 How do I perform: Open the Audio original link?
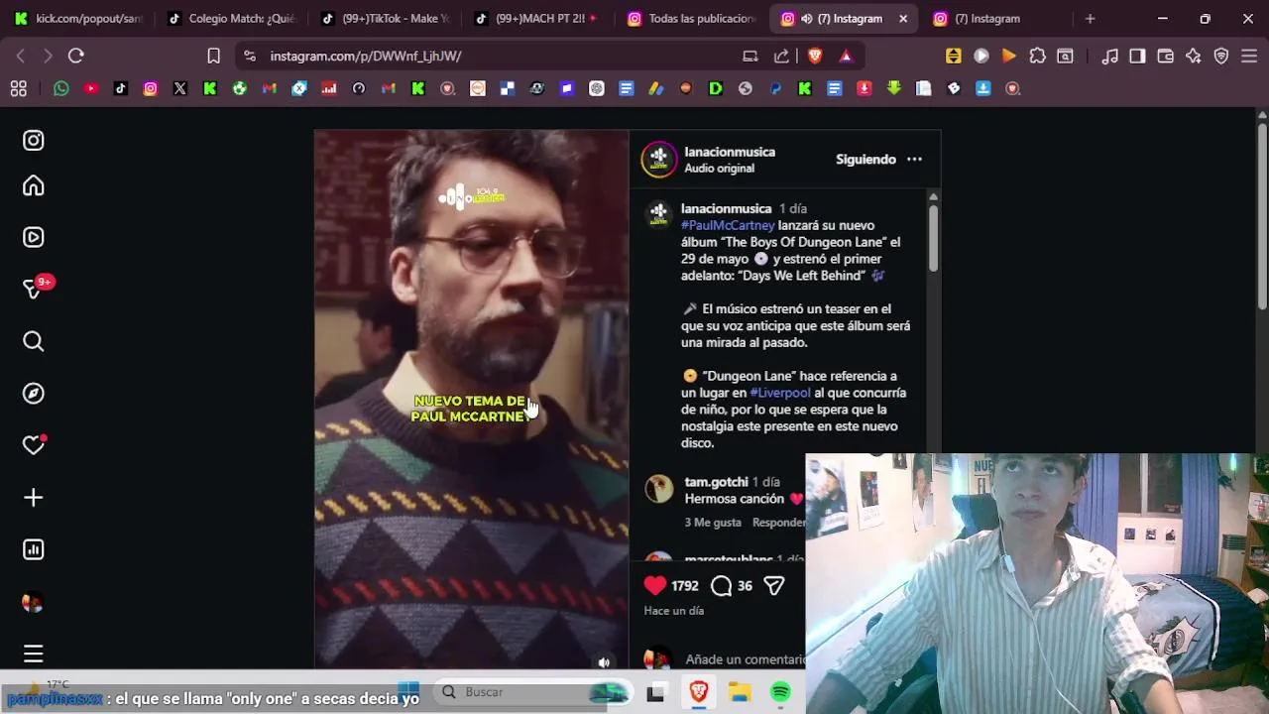[x=719, y=169]
